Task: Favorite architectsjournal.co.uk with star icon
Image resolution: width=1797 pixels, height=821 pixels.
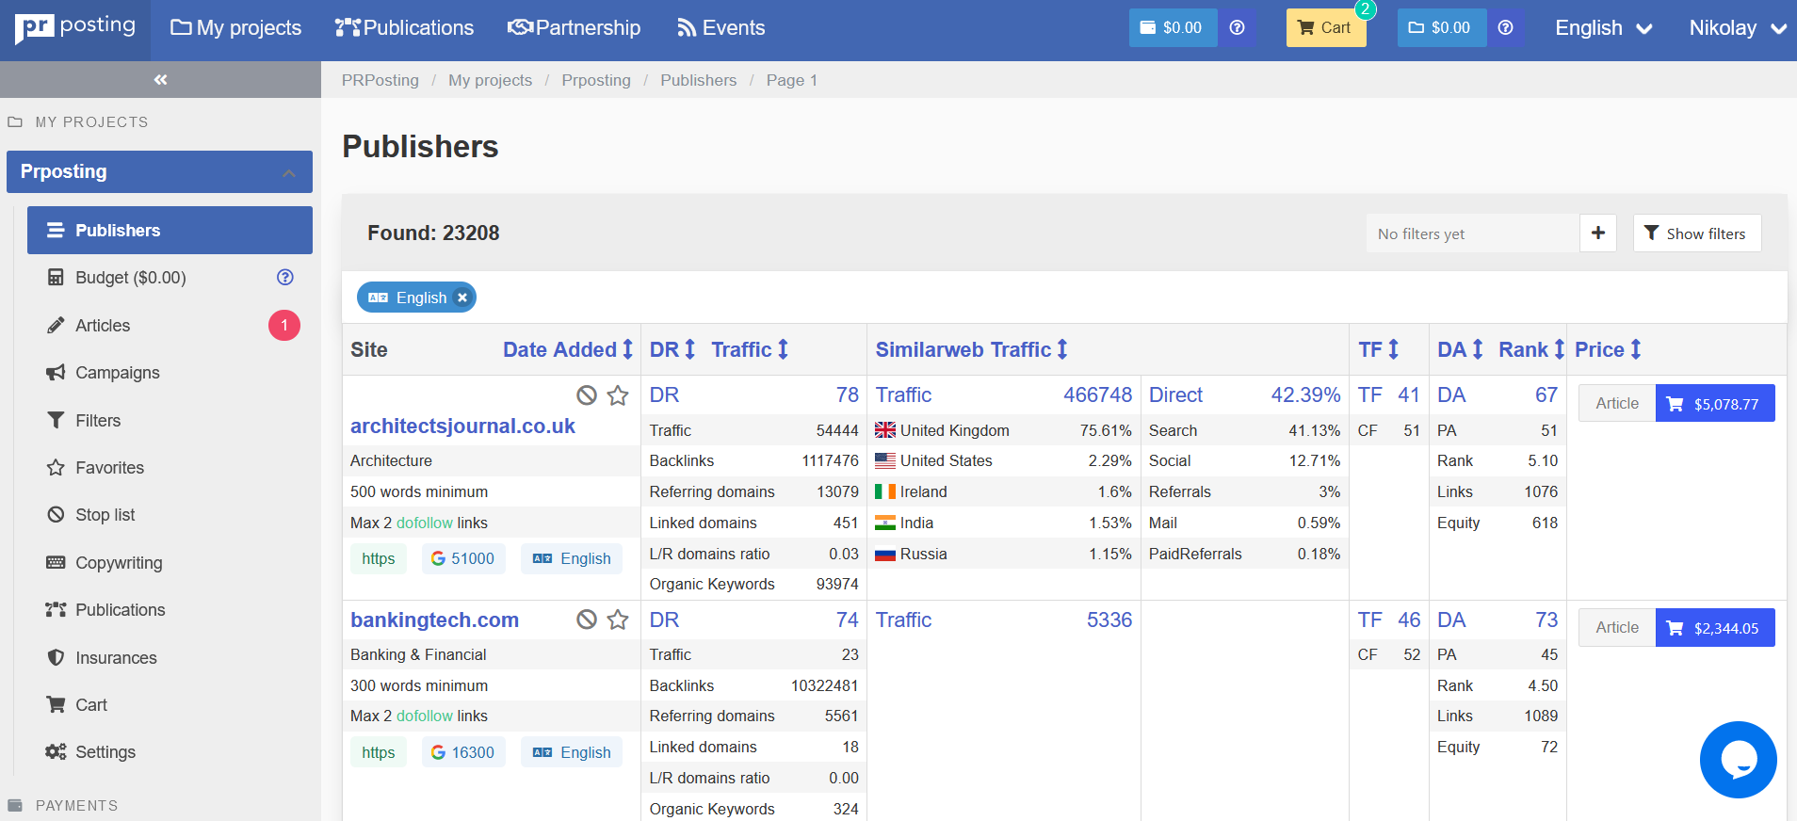Action: [618, 395]
